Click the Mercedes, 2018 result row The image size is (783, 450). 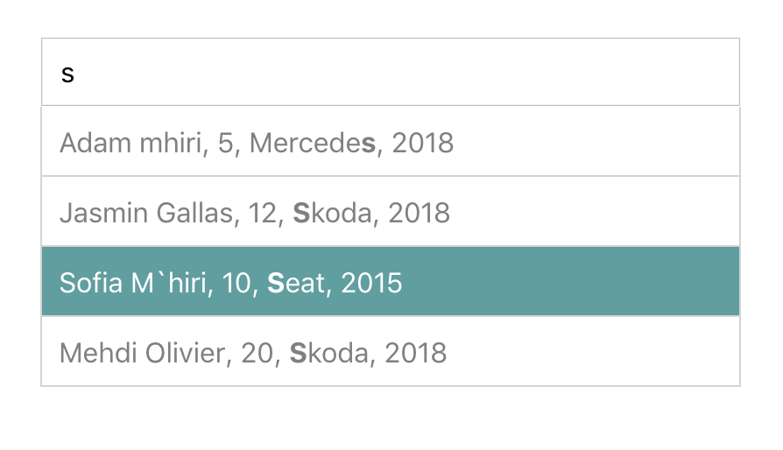click(391, 142)
